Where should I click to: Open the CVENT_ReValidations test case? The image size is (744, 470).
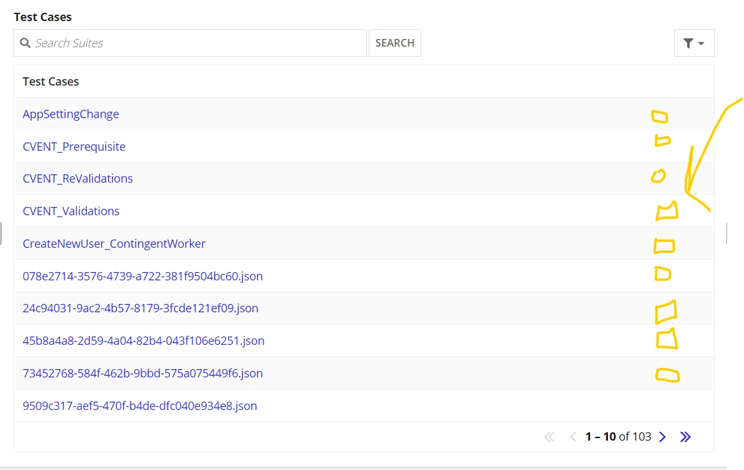(78, 179)
